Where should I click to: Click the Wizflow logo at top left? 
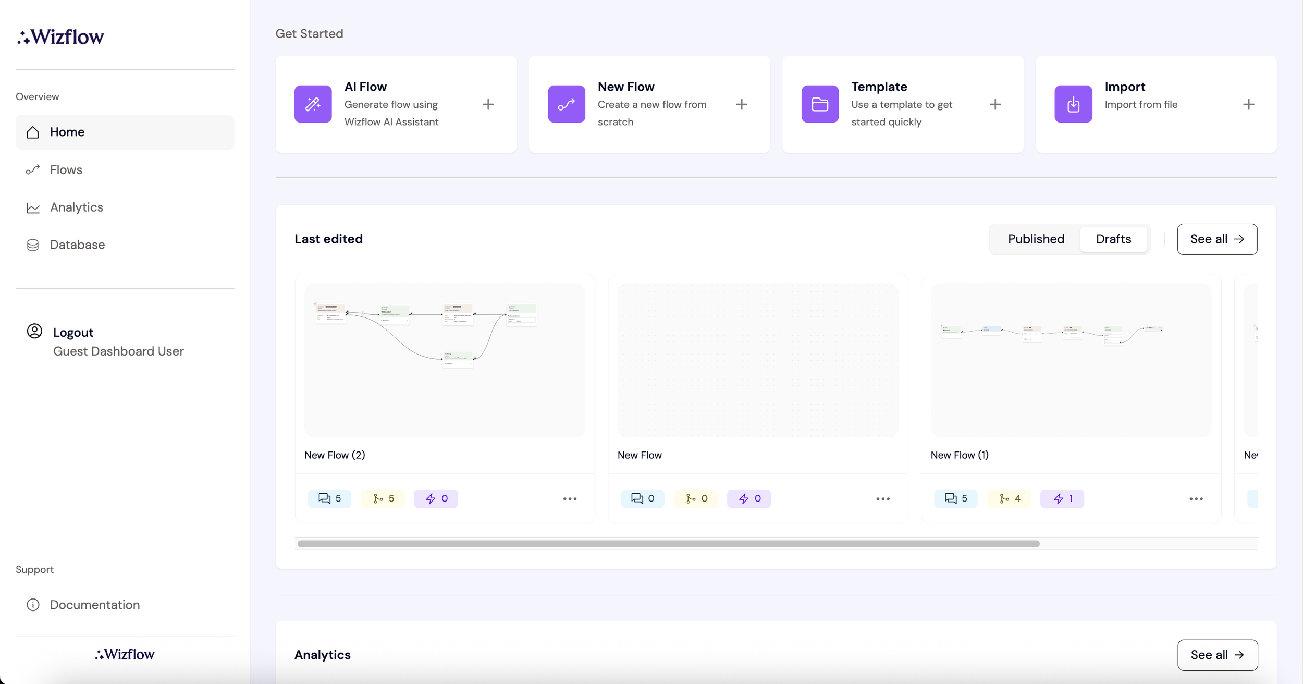61,37
